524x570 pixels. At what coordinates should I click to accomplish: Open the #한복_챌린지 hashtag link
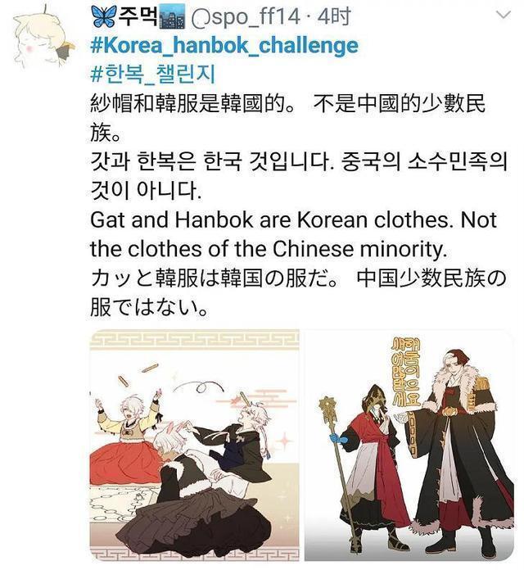[x=152, y=75]
